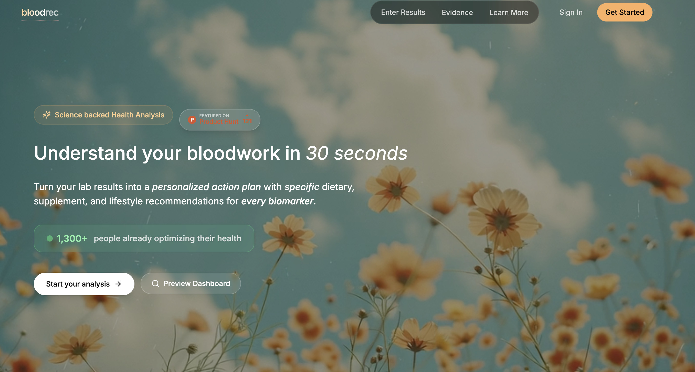The height and width of the screenshot is (372, 695).
Task: Click the Product Hunt 'P' logo icon
Action: pyautogui.click(x=192, y=119)
